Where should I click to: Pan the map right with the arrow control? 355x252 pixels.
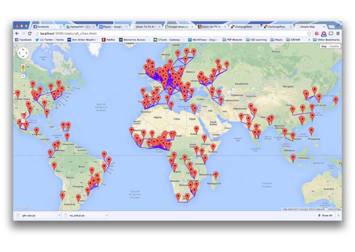pos(26,54)
